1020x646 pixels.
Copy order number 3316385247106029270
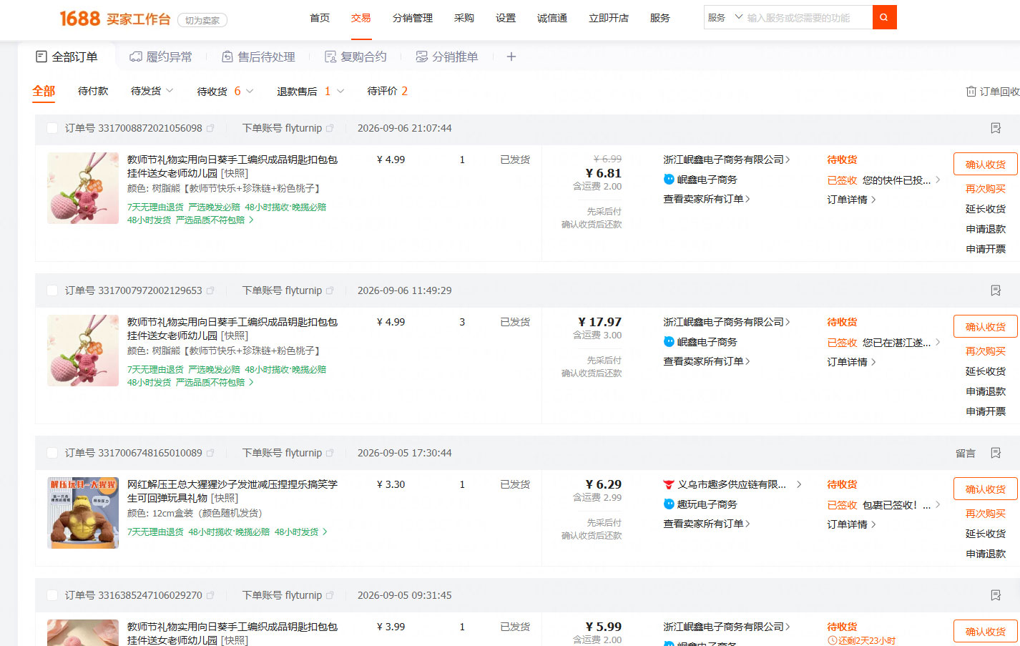[x=210, y=596]
